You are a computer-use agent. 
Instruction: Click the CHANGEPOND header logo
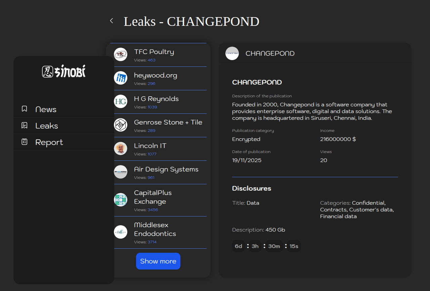click(x=232, y=53)
